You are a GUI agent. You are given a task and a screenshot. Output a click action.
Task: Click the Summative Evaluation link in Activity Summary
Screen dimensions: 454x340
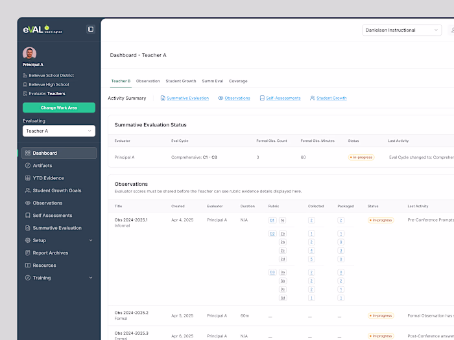(x=187, y=98)
